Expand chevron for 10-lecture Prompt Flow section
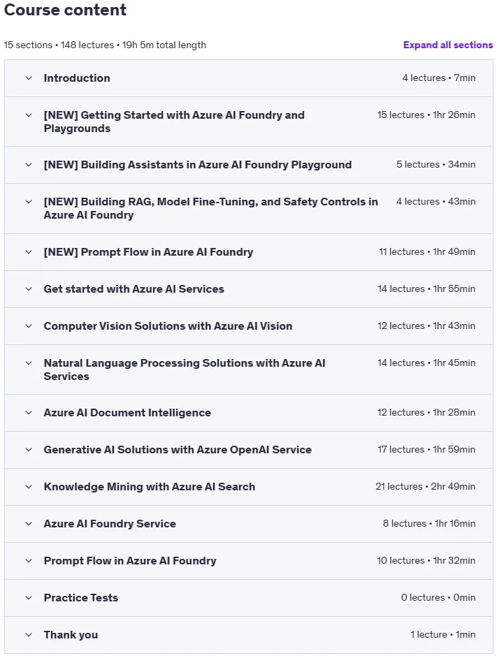Viewport: 497px width, 658px height. tap(29, 561)
